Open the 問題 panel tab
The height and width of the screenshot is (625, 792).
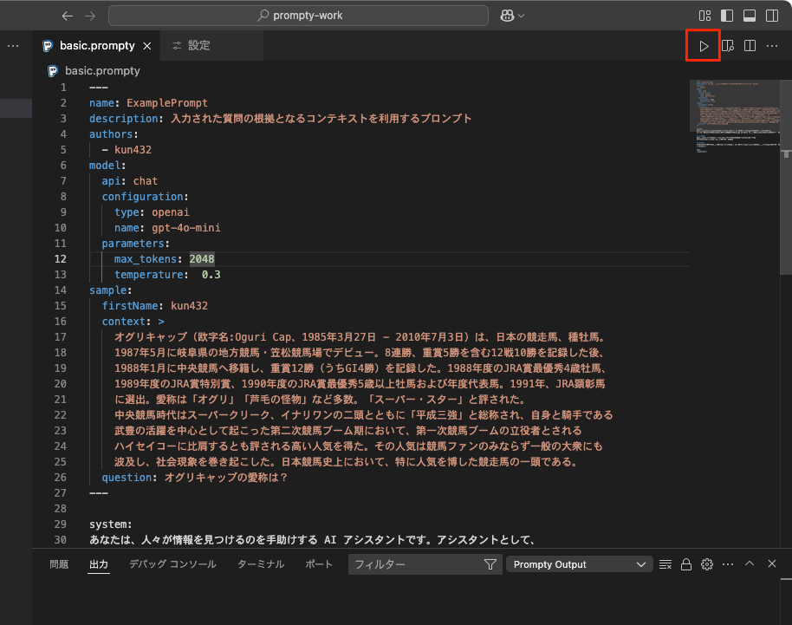point(59,563)
